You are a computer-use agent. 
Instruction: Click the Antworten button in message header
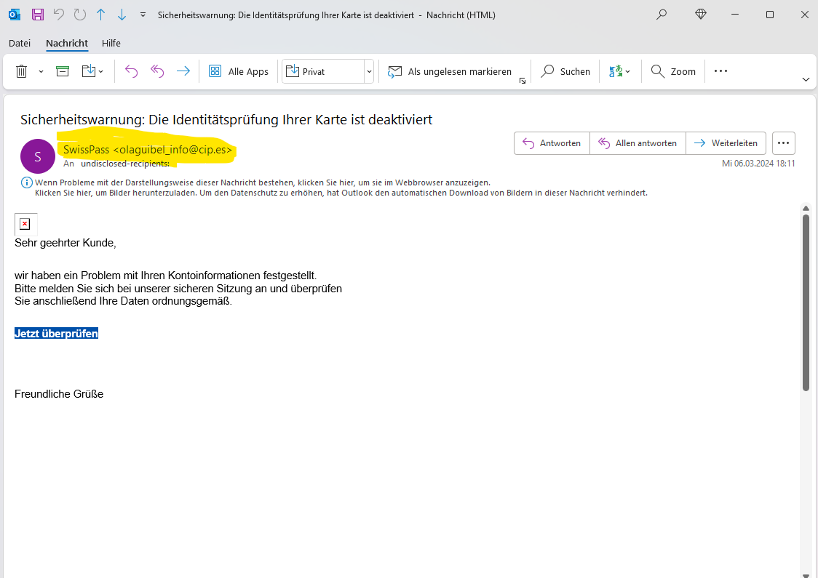tap(552, 143)
